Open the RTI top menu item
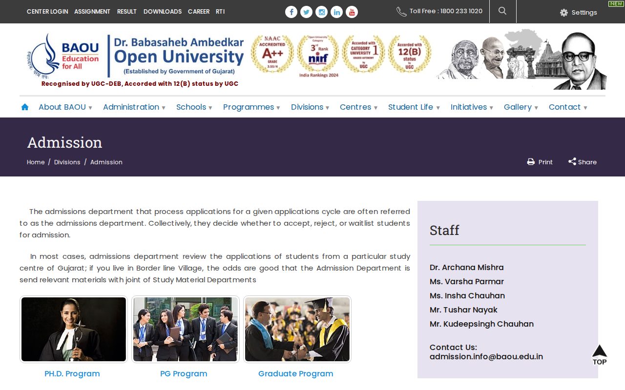Image resolution: width=625 pixels, height=390 pixels. point(220,11)
